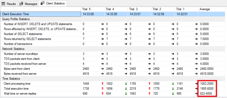Click red up arrow beside Trial 3 value 1063

pos(149,94)
